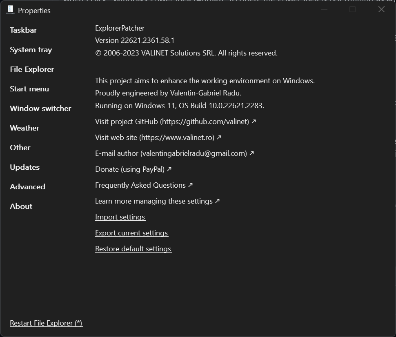
Task: Restore default settings
Action: tap(133, 248)
